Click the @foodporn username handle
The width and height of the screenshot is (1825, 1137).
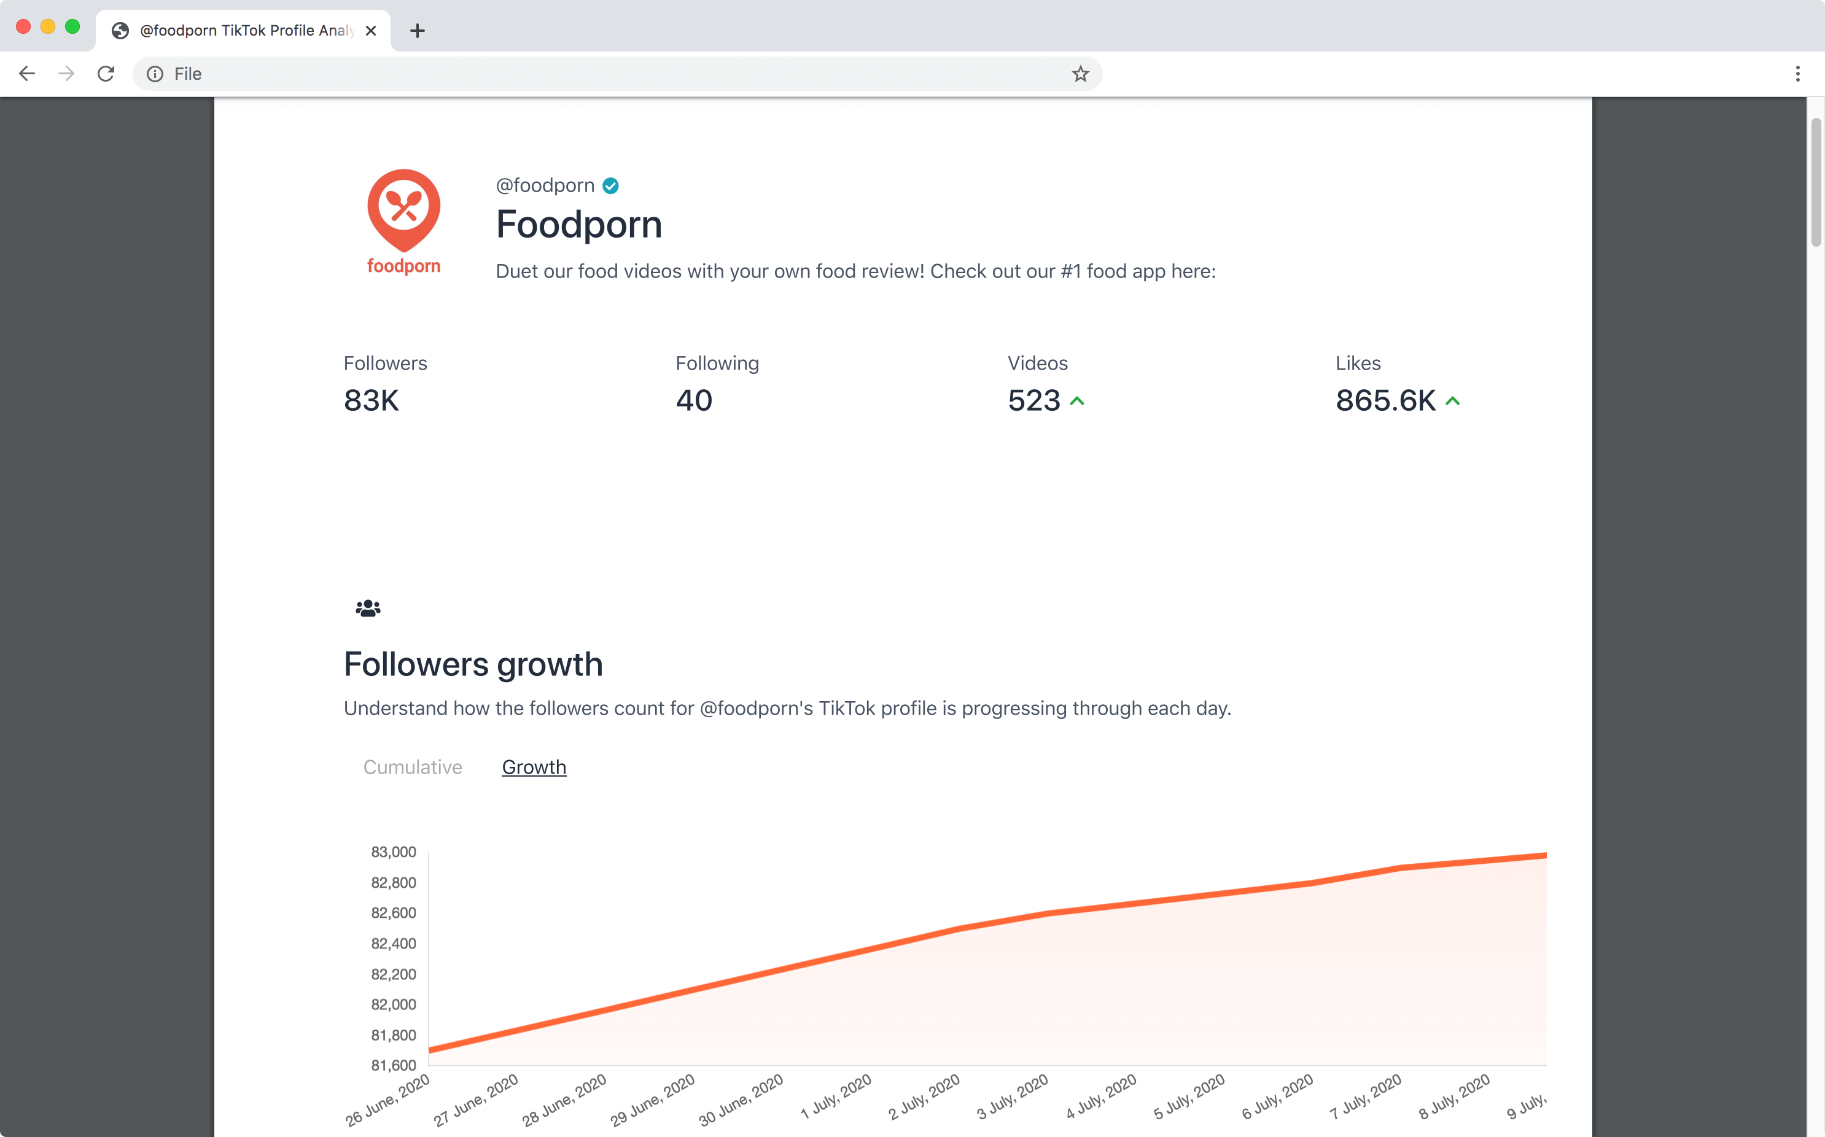point(545,186)
